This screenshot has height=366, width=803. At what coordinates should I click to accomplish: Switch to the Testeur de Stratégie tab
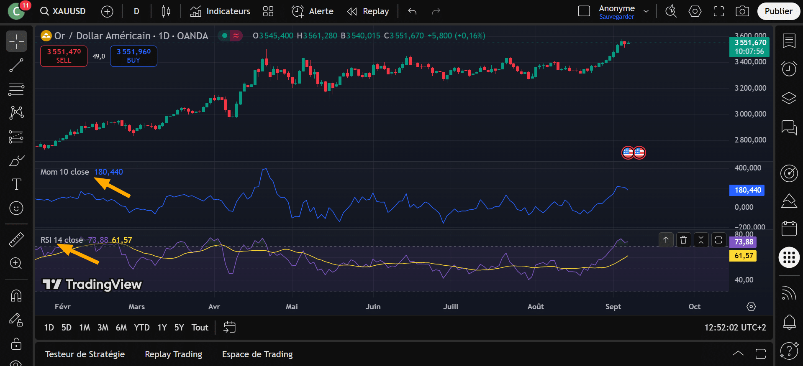(x=85, y=354)
